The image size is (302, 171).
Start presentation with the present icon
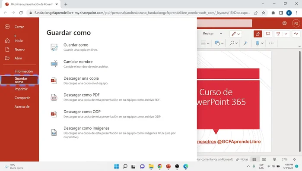pos(278,34)
